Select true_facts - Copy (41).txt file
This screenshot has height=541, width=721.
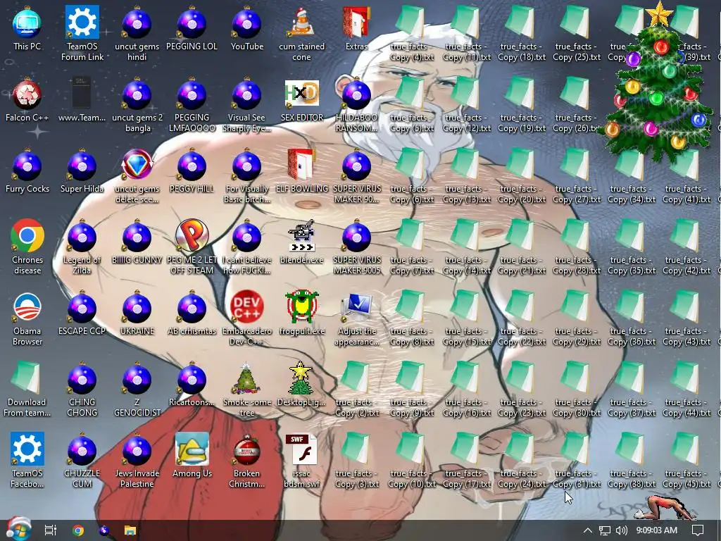point(686,176)
